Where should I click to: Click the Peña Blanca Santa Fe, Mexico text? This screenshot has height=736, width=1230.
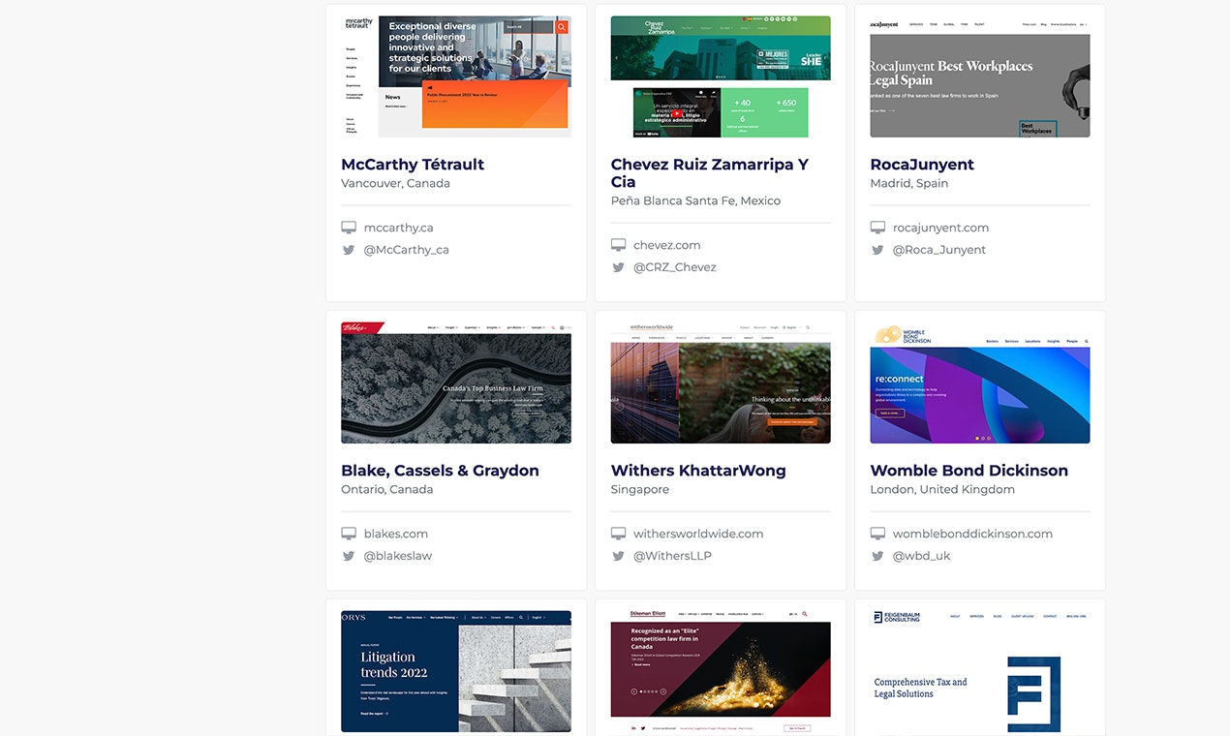click(695, 200)
